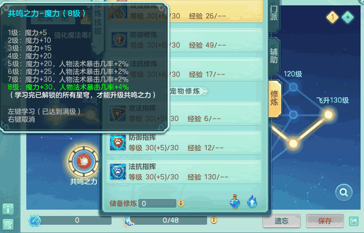Open the green info icon at bottom left
The width and height of the screenshot is (364, 233).
pyautogui.click(x=8, y=209)
